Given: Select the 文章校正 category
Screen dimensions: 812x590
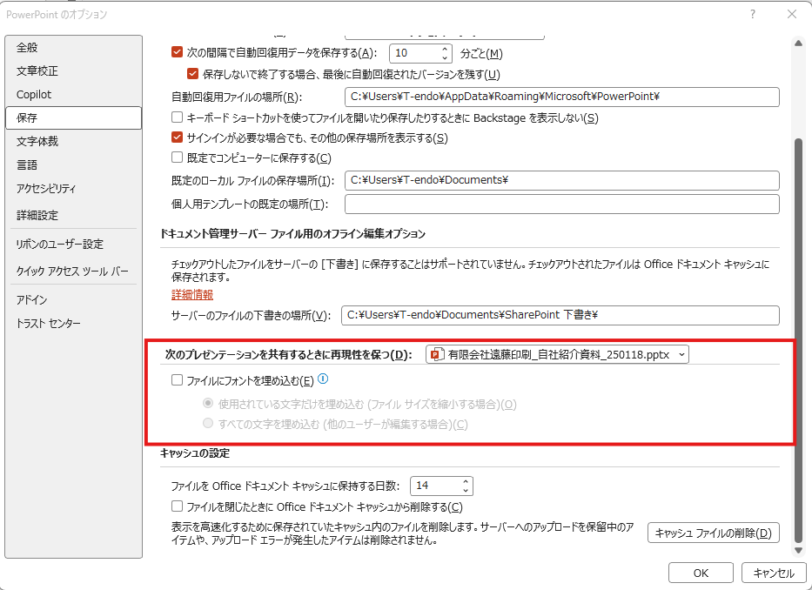Looking at the screenshot, I should (x=37, y=70).
